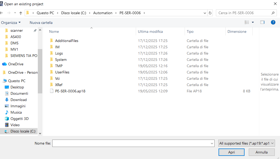Open Download folder in sidebar
280x159 pixels.
(19, 100)
